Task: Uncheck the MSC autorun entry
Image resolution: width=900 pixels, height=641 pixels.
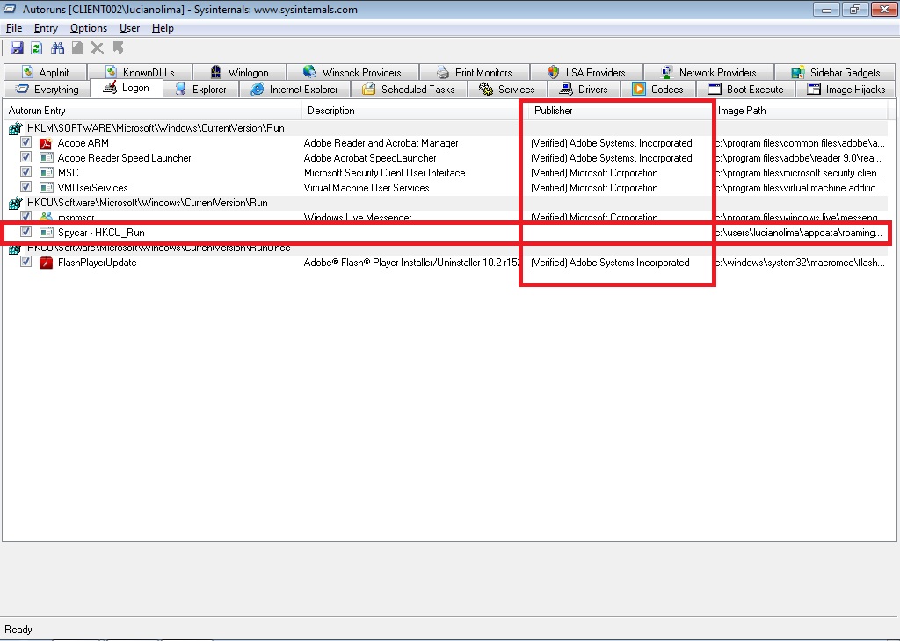Action: (25, 172)
